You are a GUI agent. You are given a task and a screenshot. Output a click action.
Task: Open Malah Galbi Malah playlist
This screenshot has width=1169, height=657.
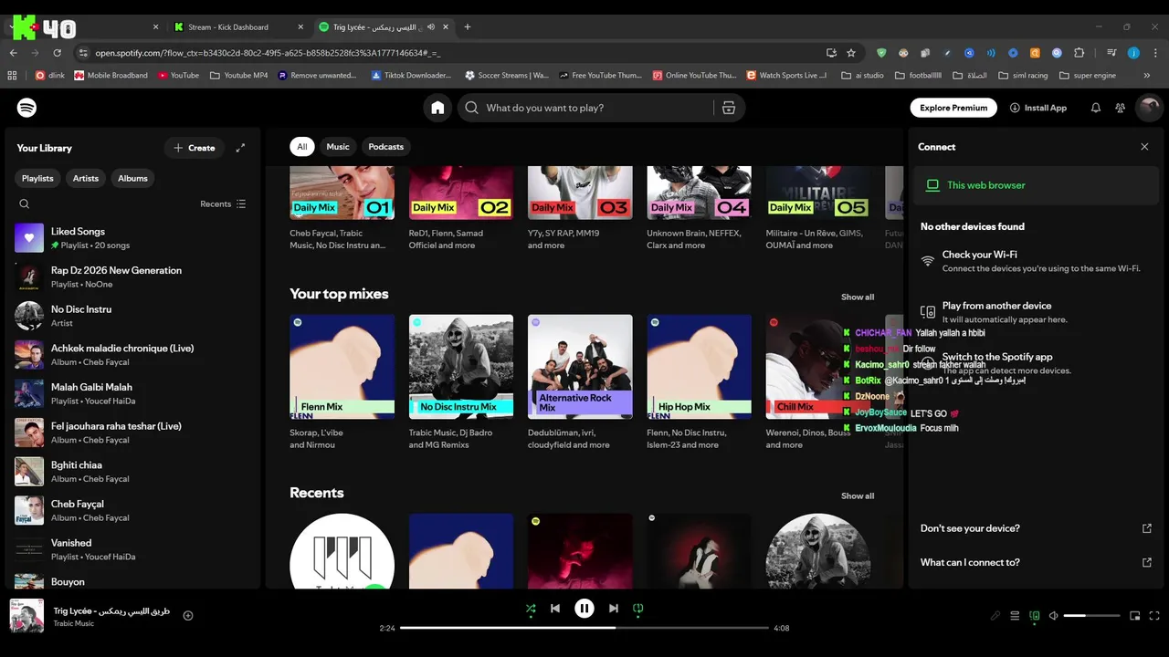(x=132, y=393)
